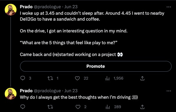Open Jun 23 timestamp of second tweet

pos(71,91)
